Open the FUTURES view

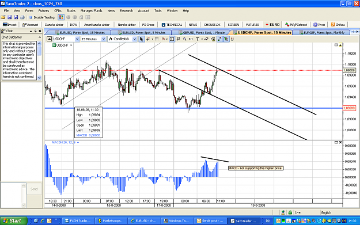point(252,25)
